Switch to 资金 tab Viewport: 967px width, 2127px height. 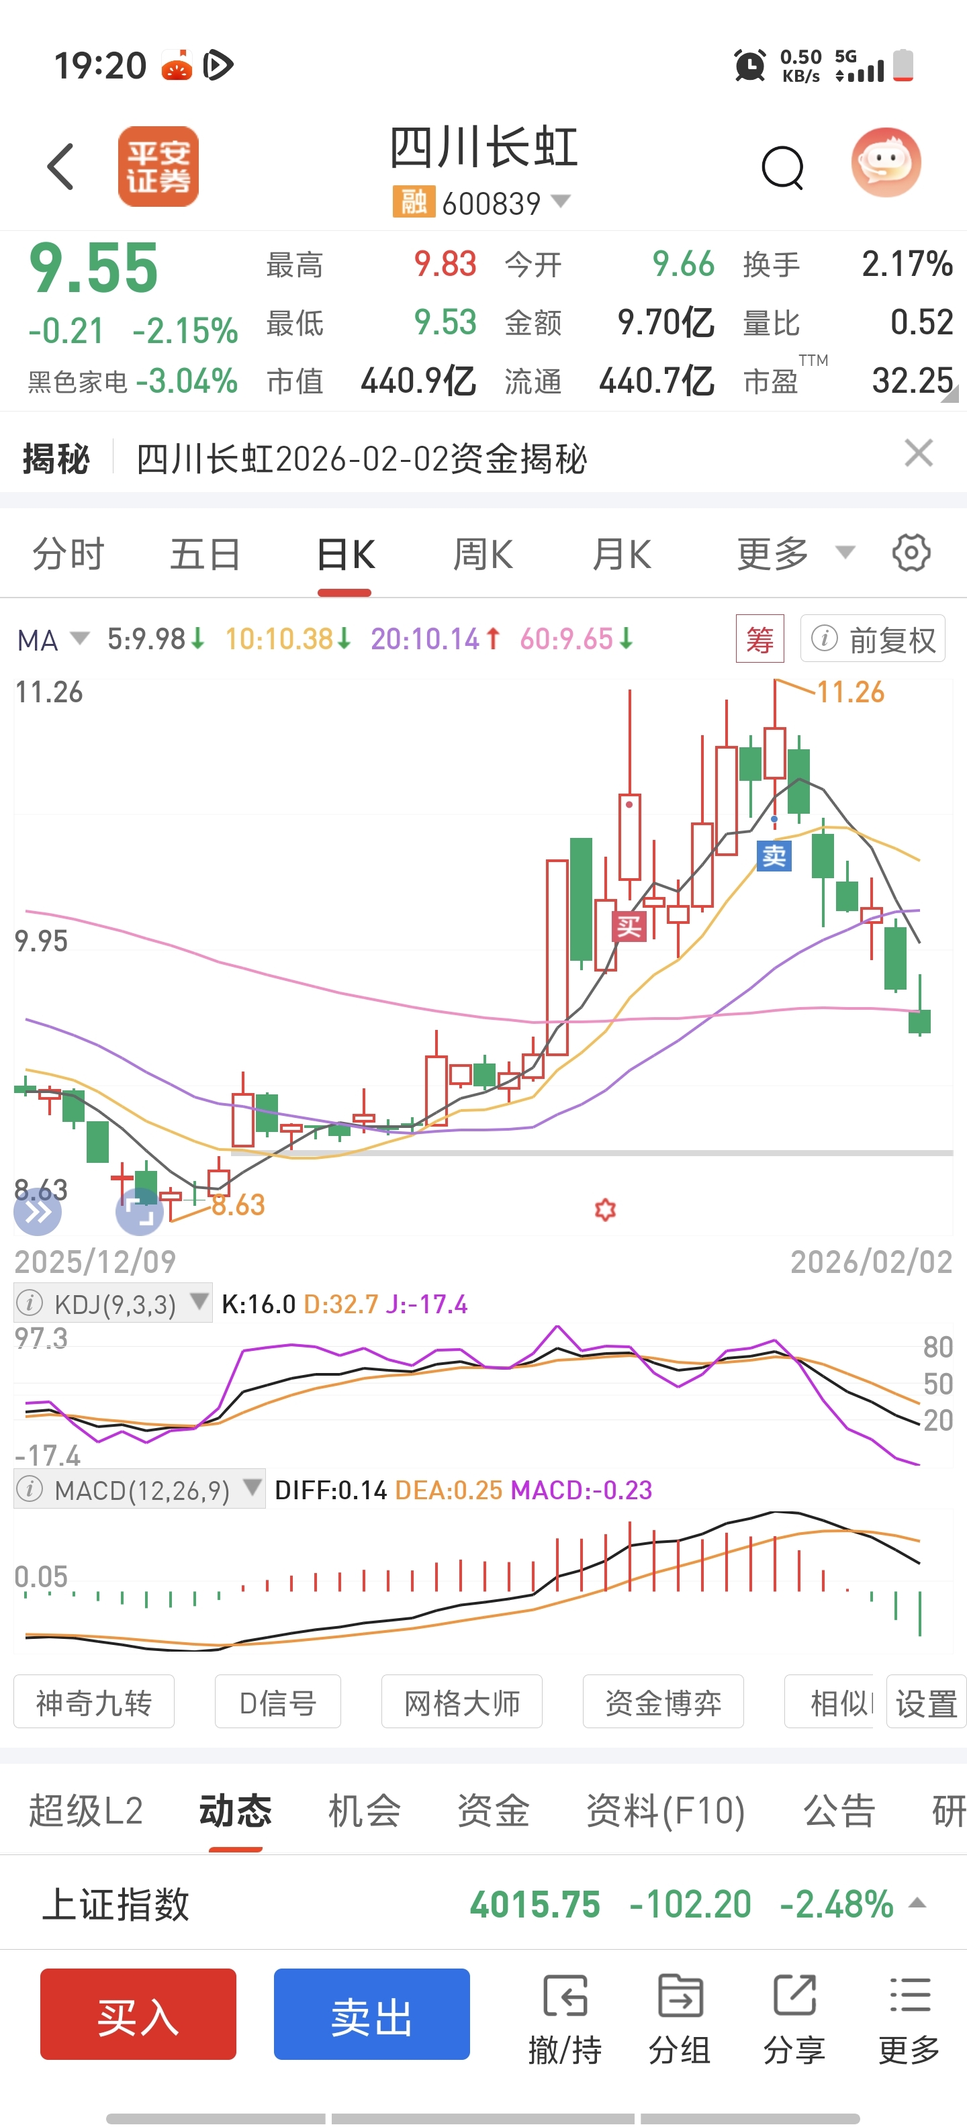[493, 1811]
